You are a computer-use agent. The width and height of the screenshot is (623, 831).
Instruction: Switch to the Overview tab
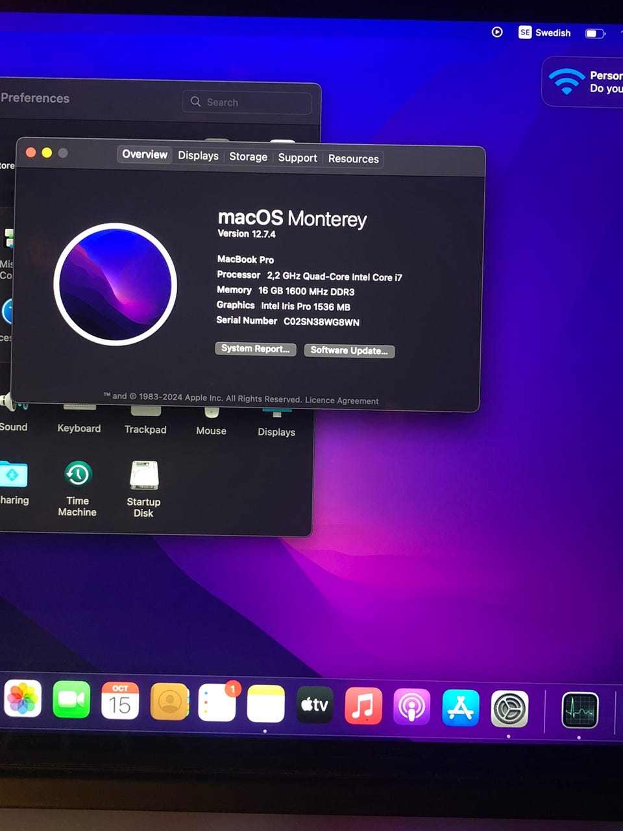point(145,155)
